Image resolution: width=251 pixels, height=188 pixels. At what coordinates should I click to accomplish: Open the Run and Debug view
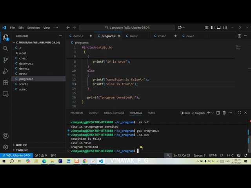tap(5, 71)
